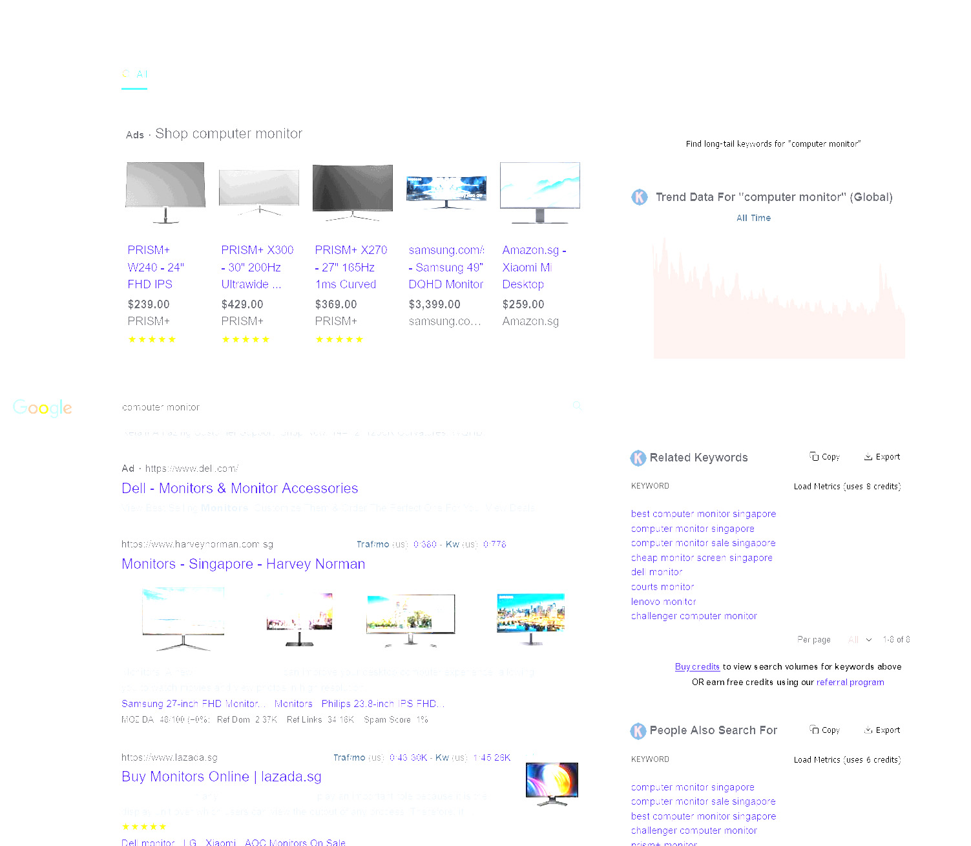This screenshot has width=971, height=846.
Task: Click Keywords Everywhere icon beside Related Keywords
Action: (x=638, y=458)
